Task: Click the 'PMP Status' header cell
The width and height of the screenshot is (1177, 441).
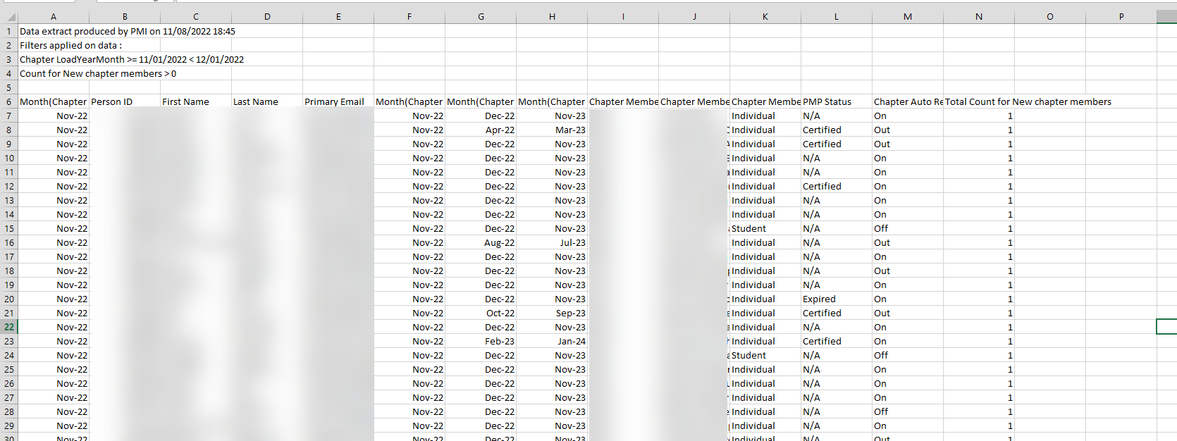Action: coord(837,101)
